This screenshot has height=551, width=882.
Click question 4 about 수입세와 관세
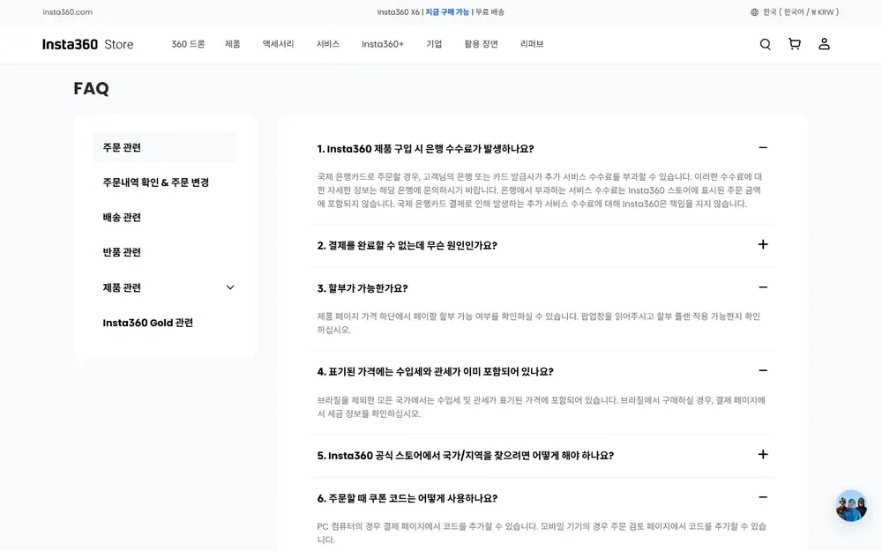435,372
